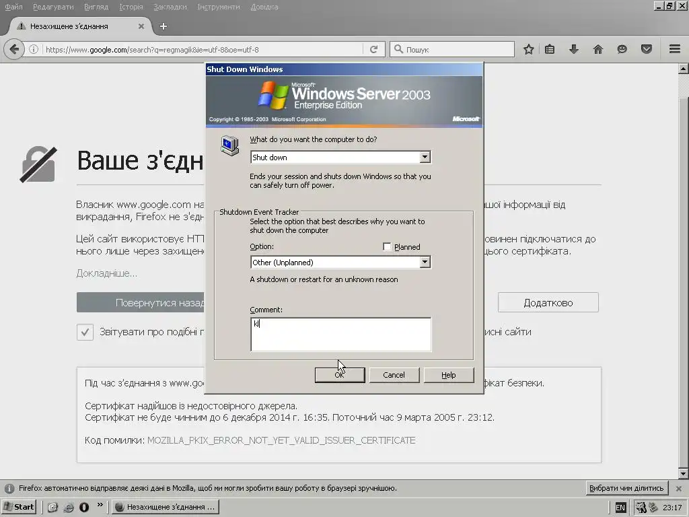Open Help in shutdown dialog
The image size is (689, 517).
point(449,375)
